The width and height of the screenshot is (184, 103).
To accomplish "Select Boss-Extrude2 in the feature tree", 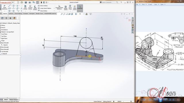I will click(5, 47).
